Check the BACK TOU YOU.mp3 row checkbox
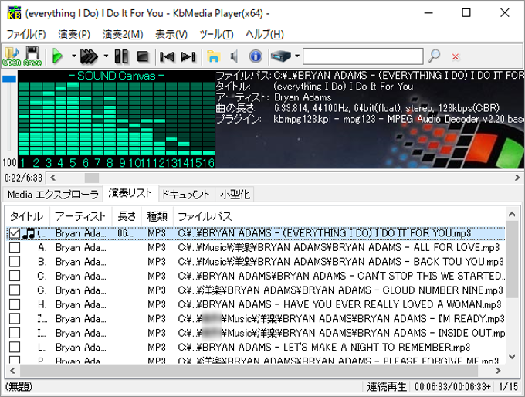The image size is (525, 397). [15, 262]
